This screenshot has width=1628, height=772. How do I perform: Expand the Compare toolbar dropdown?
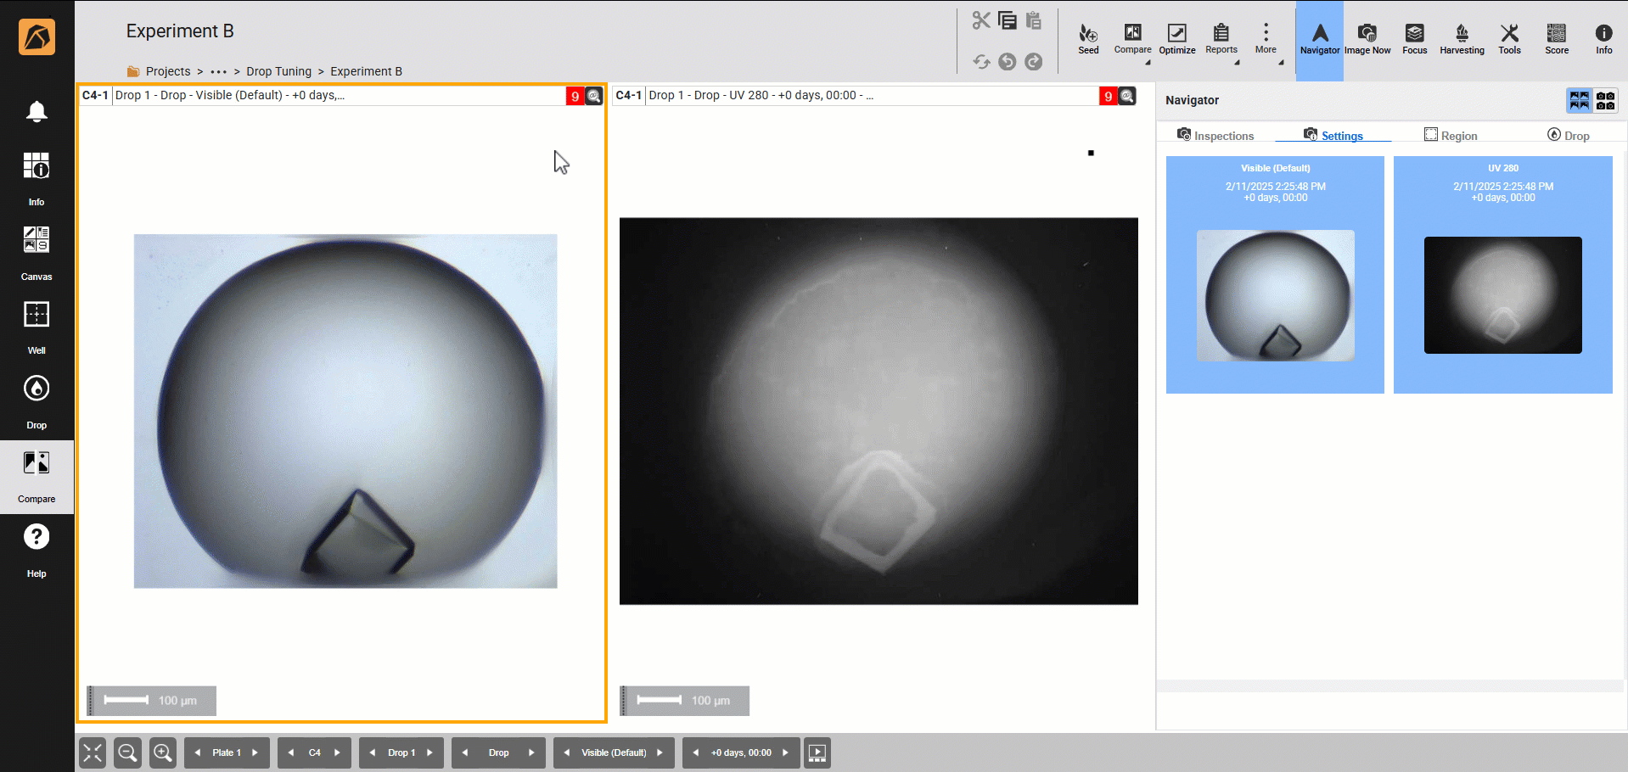point(1132,39)
